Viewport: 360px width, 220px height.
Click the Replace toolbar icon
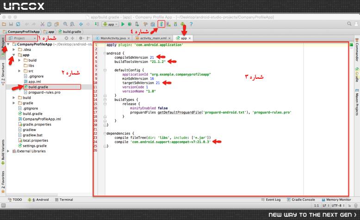(72, 24)
